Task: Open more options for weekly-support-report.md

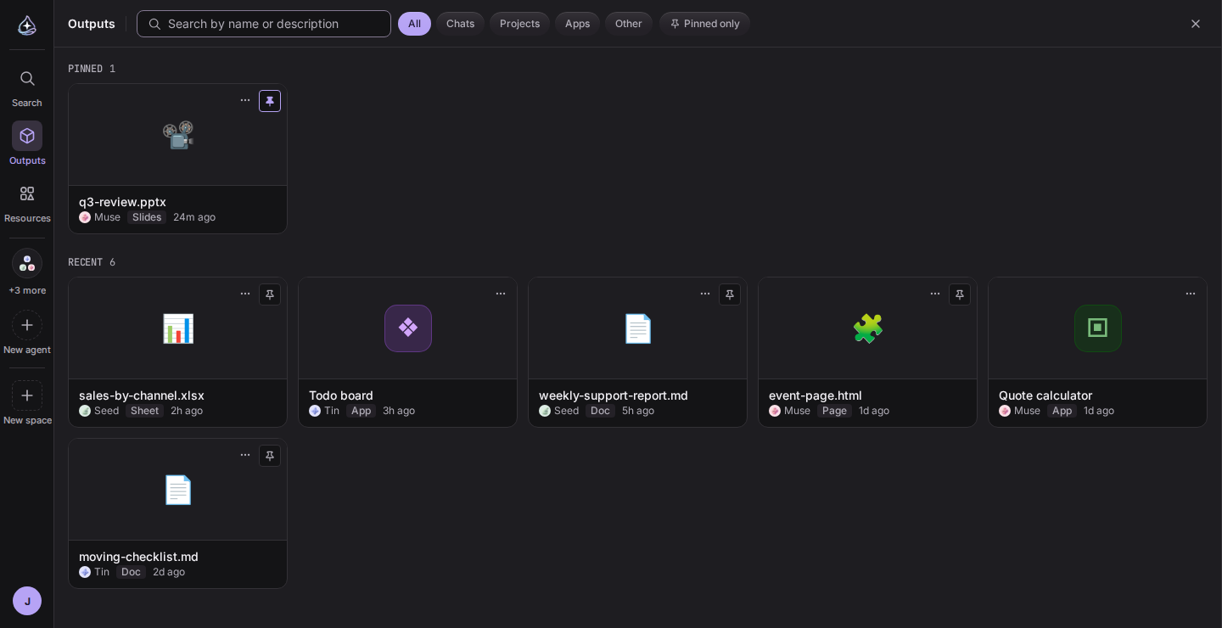Action: pyautogui.click(x=705, y=294)
